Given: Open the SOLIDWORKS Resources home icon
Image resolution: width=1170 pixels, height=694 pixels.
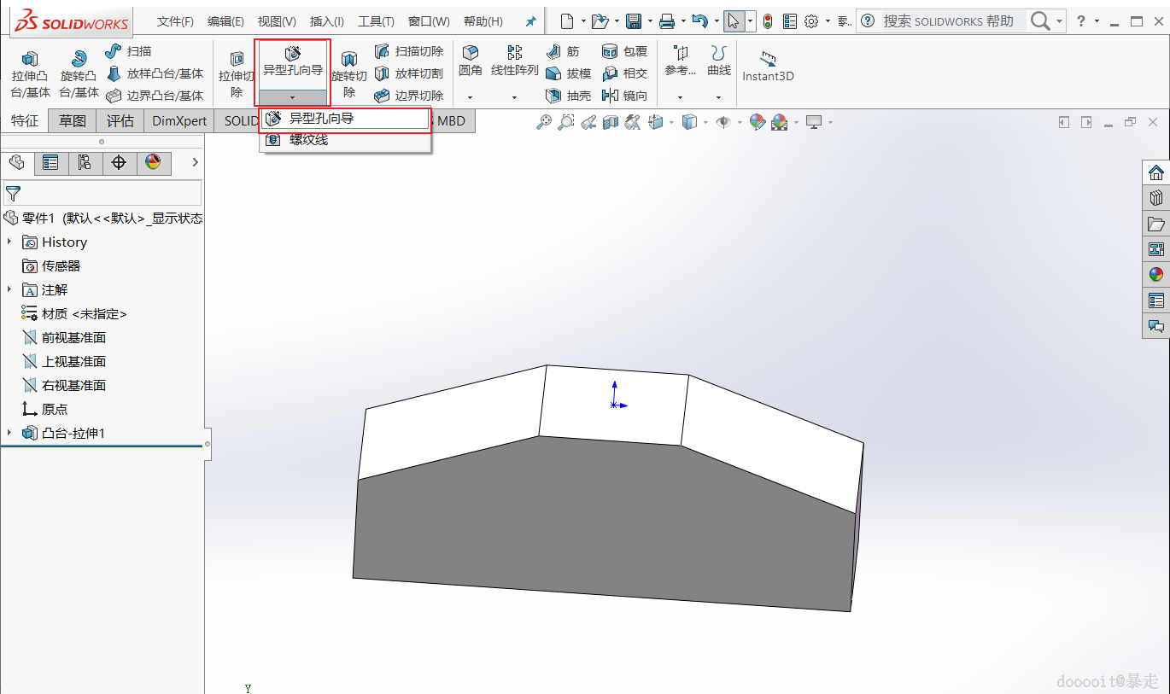Looking at the screenshot, I should [x=1155, y=172].
